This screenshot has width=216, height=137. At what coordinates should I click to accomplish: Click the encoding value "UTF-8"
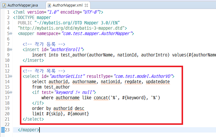pos(91,12)
